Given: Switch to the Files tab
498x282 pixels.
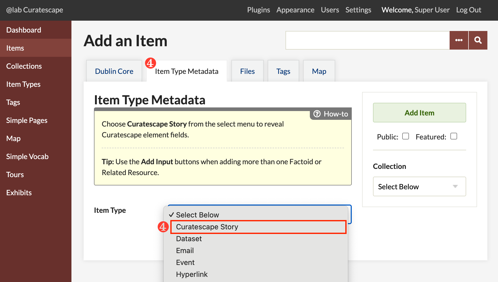Looking at the screenshot, I should [247, 71].
